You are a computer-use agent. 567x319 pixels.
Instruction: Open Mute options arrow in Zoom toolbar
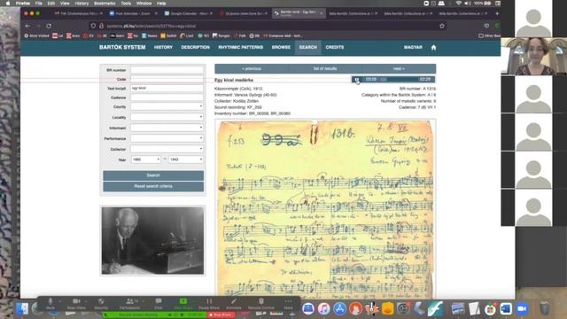coord(60,301)
